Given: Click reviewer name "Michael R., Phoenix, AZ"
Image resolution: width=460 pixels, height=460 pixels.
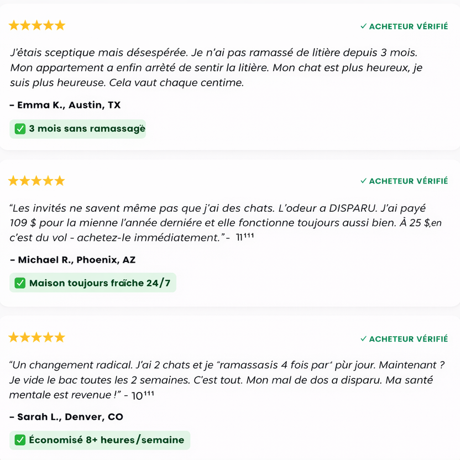Looking at the screenshot, I should coord(72,259).
